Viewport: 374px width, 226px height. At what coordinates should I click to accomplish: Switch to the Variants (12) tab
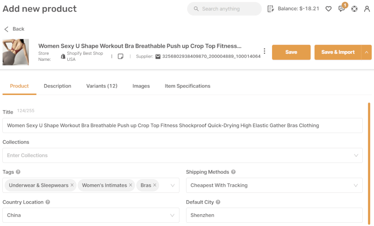click(x=102, y=86)
